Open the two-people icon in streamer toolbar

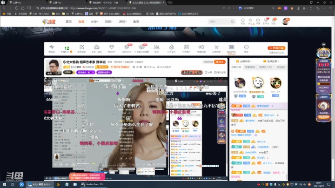click(157, 47)
